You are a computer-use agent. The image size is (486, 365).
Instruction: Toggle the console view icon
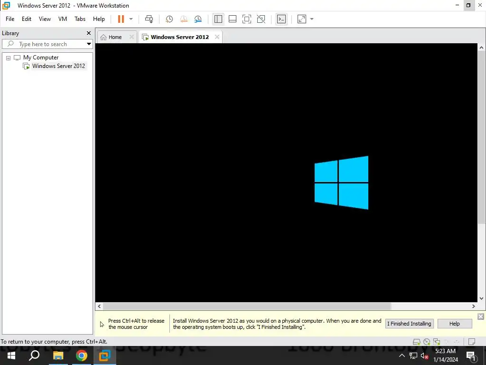pos(281,19)
